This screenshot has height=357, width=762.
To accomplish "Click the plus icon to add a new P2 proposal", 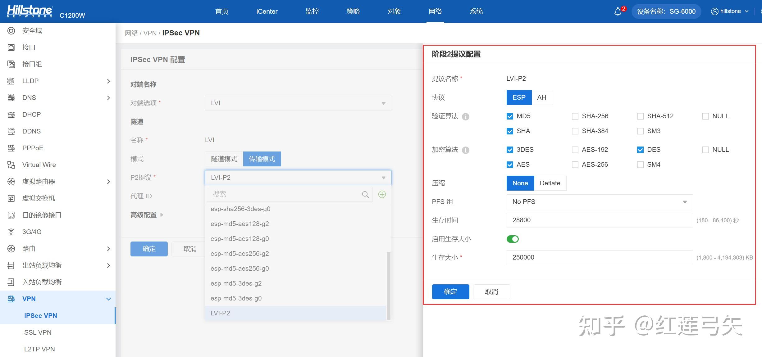I will tap(382, 194).
